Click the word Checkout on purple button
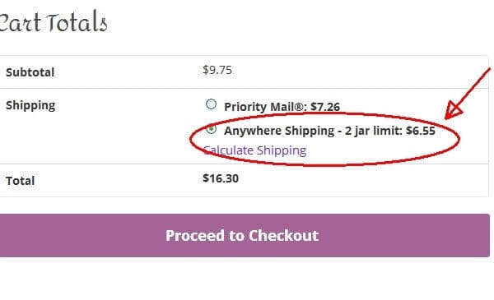Screen dimensions: 494x300 283,236
